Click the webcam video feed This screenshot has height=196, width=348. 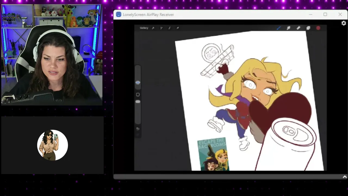point(52,54)
